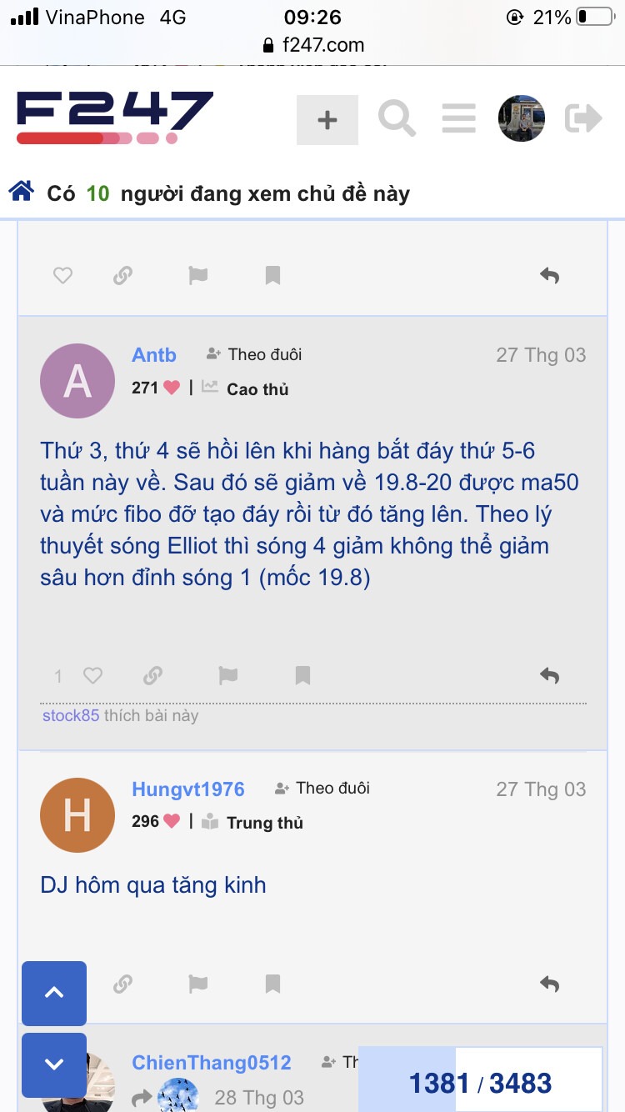625x1112 pixels.
Task: Reply to Antb's post
Action: (x=549, y=675)
